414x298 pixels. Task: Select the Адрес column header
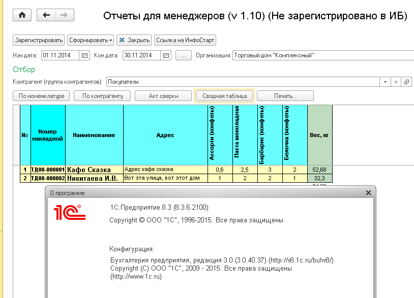pyautogui.click(x=165, y=135)
